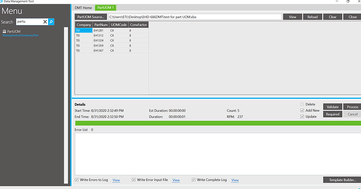Sort by the PartNum column header
This screenshot has height=189, width=361.
101,25
